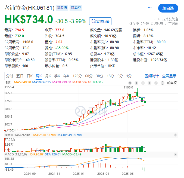The height and width of the screenshot is (178, 184).
Task: Click the MA5:849.20 moving average label
Action: coord(22,82)
